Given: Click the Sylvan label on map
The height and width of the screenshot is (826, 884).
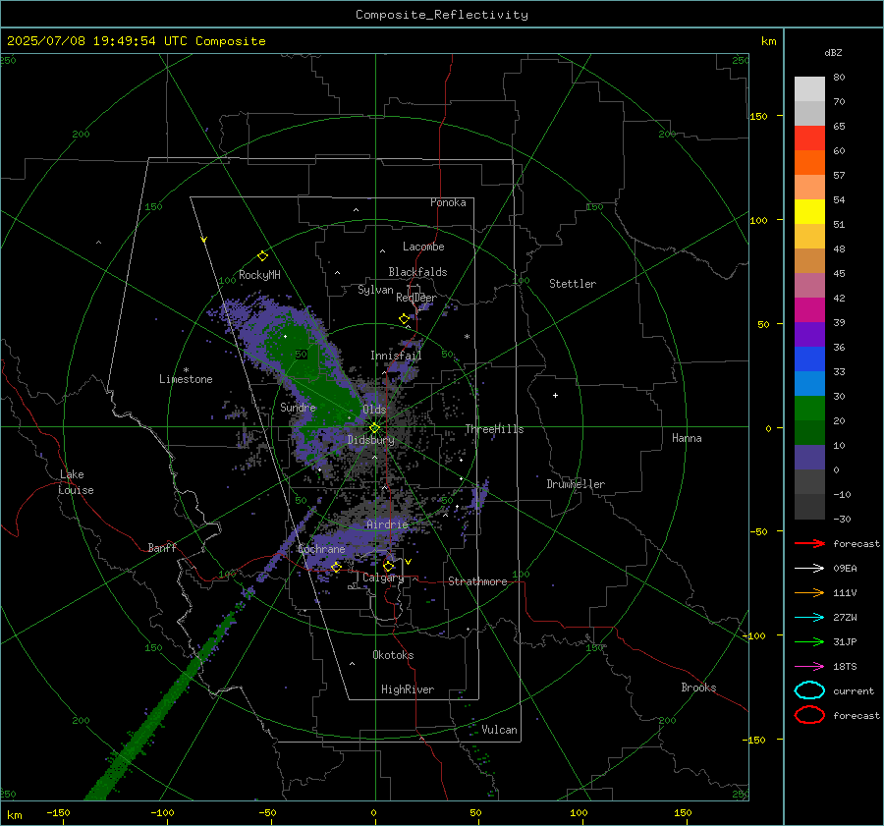Looking at the screenshot, I should [375, 290].
